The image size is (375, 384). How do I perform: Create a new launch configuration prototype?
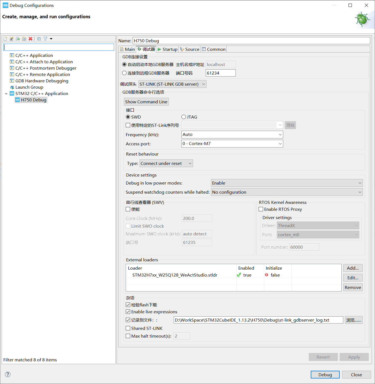pos(11,39)
